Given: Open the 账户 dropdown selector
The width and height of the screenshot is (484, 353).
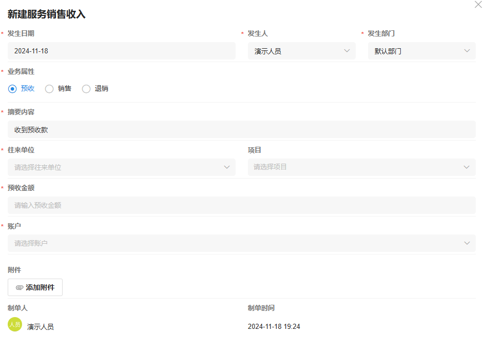Looking at the screenshot, I should point(241,243).
